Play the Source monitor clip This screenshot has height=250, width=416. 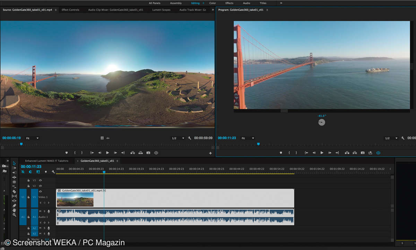click(107, 153)
